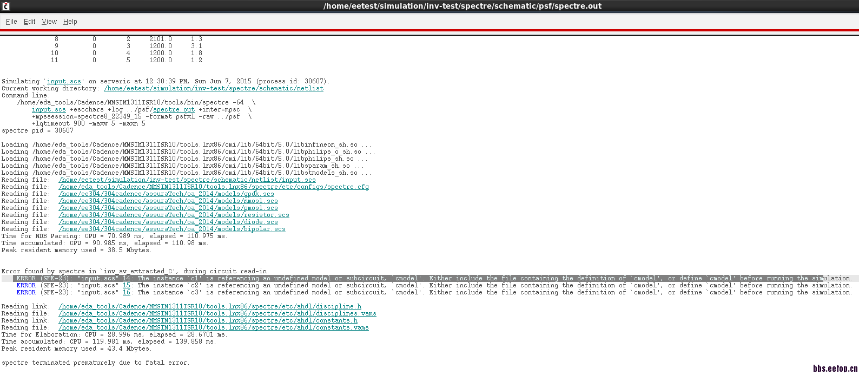This screenshot has width=859, height=375.
Task: Click the 'spectre pid = 30607' line
Action: (x=37, y=130)
